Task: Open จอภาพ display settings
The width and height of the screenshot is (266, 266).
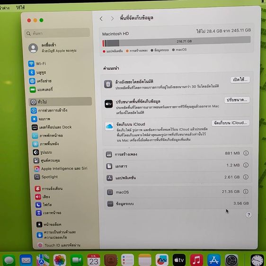Action: click(41, 119)
